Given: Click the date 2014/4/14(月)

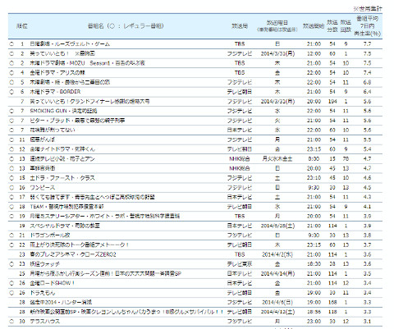Looking at the screenshot, I should pos(277,274).
